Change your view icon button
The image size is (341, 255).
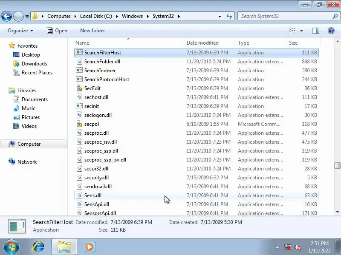(x=292, y=31)
